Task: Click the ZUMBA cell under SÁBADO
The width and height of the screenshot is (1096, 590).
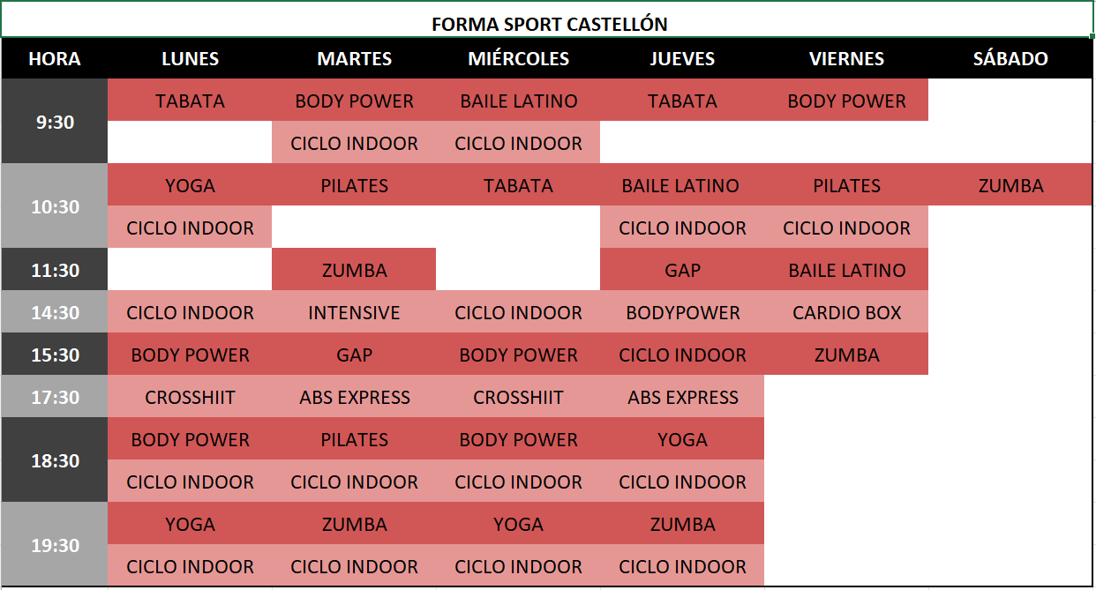Action: (1010, 186)
